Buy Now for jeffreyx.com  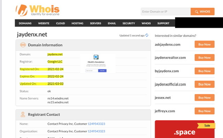click(205, 111)
